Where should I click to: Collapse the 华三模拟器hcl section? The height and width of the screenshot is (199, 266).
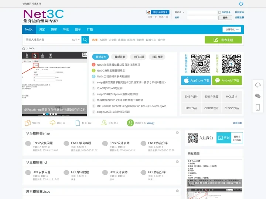click(177, 162)
